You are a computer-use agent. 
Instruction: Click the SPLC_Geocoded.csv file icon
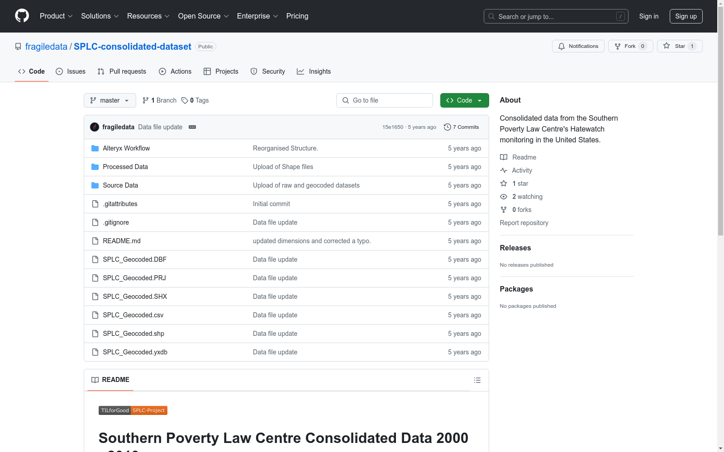(95, 315)
